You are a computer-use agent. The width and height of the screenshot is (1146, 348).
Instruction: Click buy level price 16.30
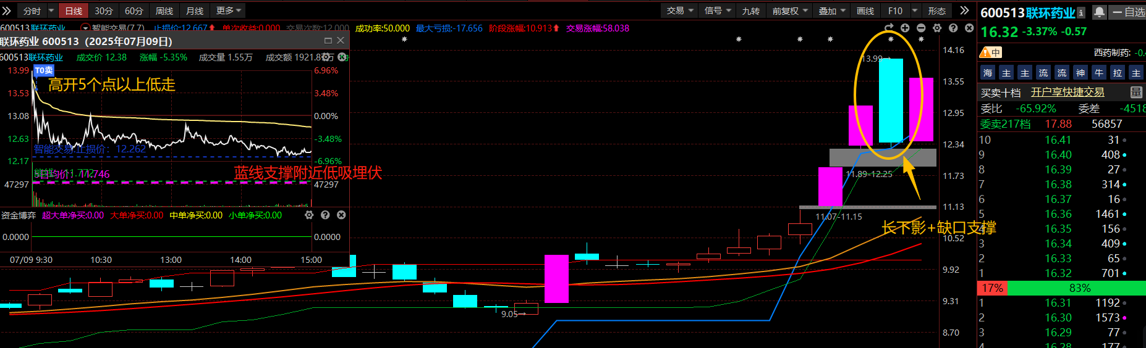(x=1058, y=318)
